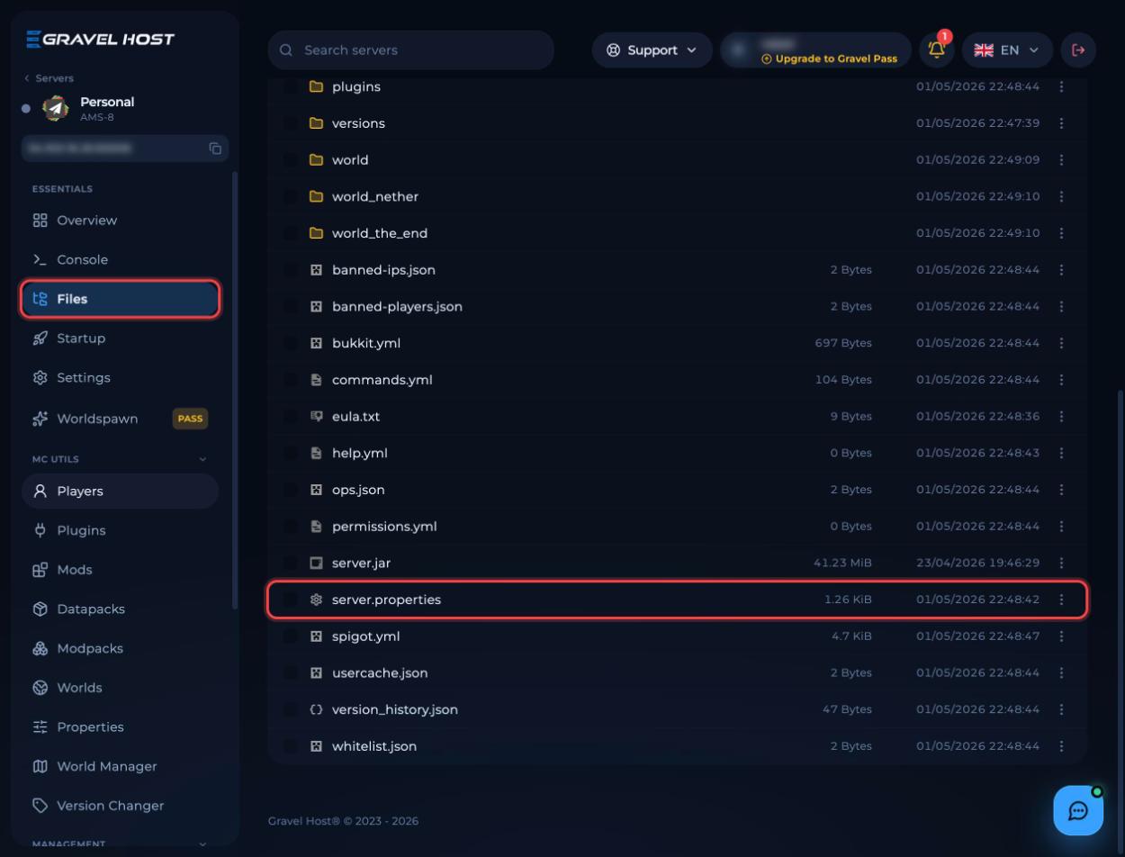
Task: Tick the checkbox for whitelist.json
Action: (x=290, y=746)
